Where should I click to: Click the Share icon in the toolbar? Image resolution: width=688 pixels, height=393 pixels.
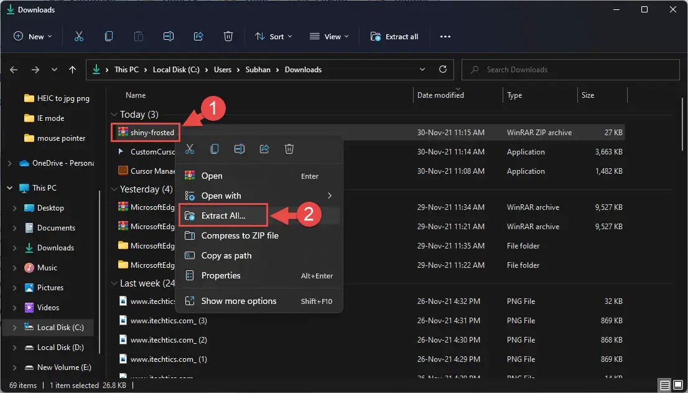[198, 37]
